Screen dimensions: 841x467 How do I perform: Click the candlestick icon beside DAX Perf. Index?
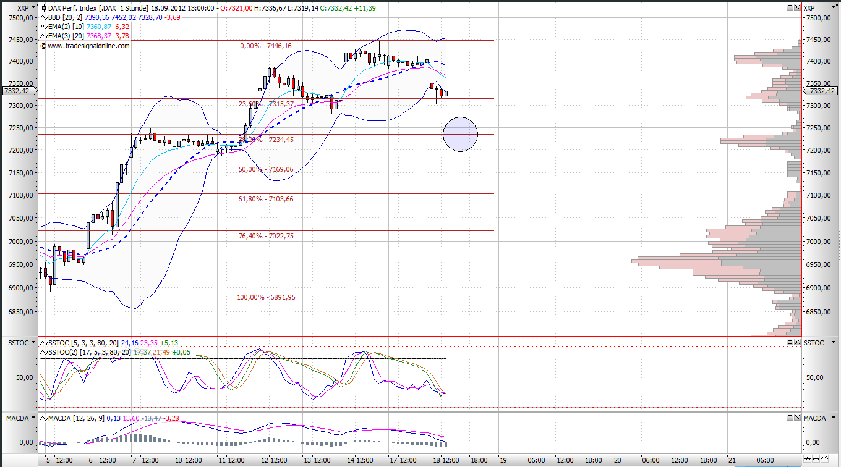click(43, 9)
